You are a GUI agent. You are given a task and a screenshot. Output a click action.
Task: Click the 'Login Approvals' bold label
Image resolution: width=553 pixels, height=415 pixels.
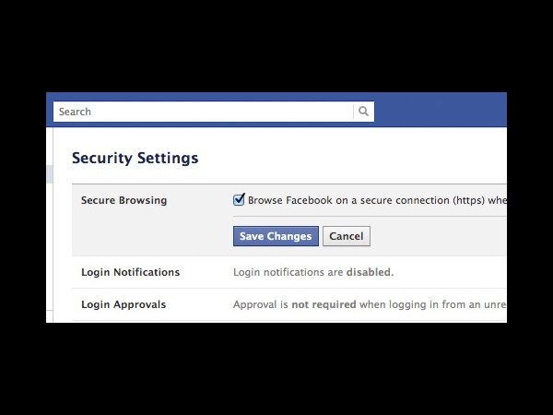[124, 304]
